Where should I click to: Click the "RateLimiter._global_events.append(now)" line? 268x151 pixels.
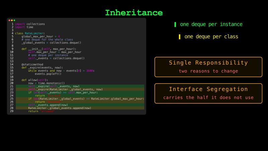click(80, 108)
